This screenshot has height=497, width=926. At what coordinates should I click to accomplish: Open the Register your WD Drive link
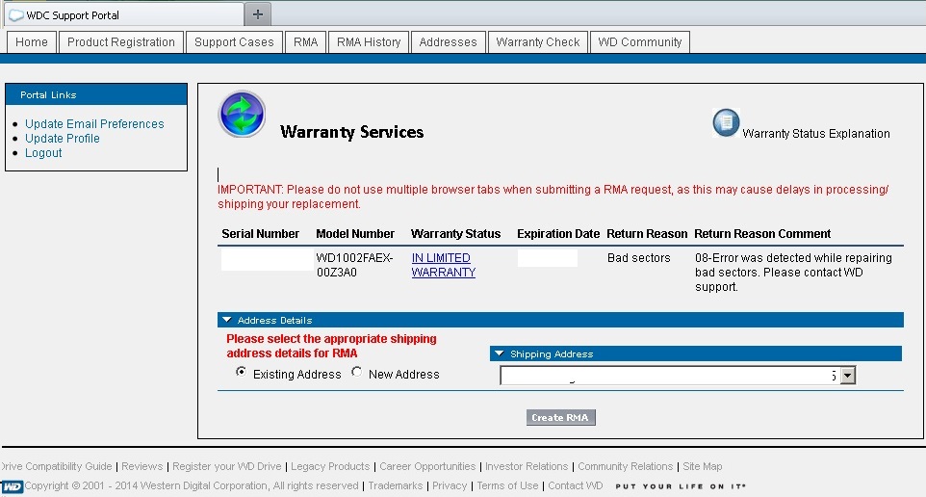coord(227,466)
